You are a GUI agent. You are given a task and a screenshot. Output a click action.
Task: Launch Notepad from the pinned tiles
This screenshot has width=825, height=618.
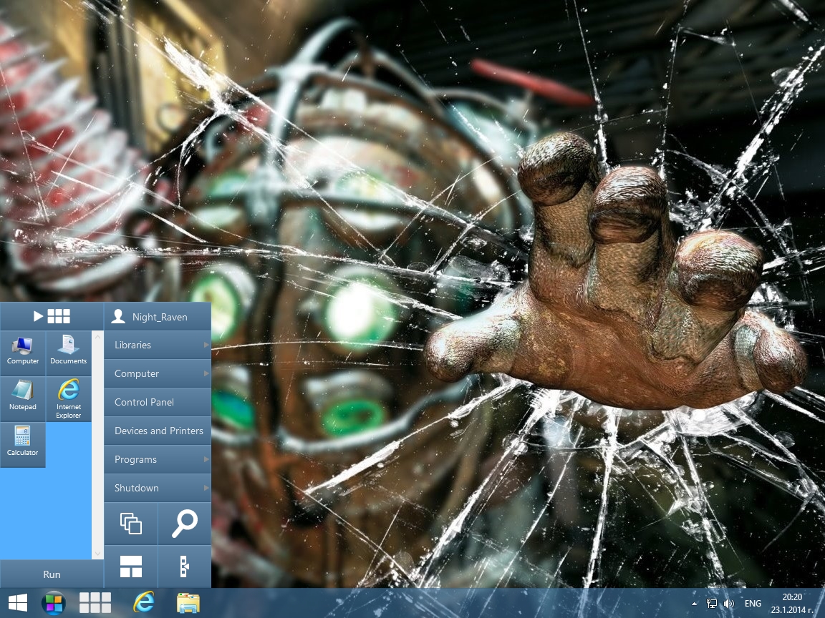pos(23,398)
